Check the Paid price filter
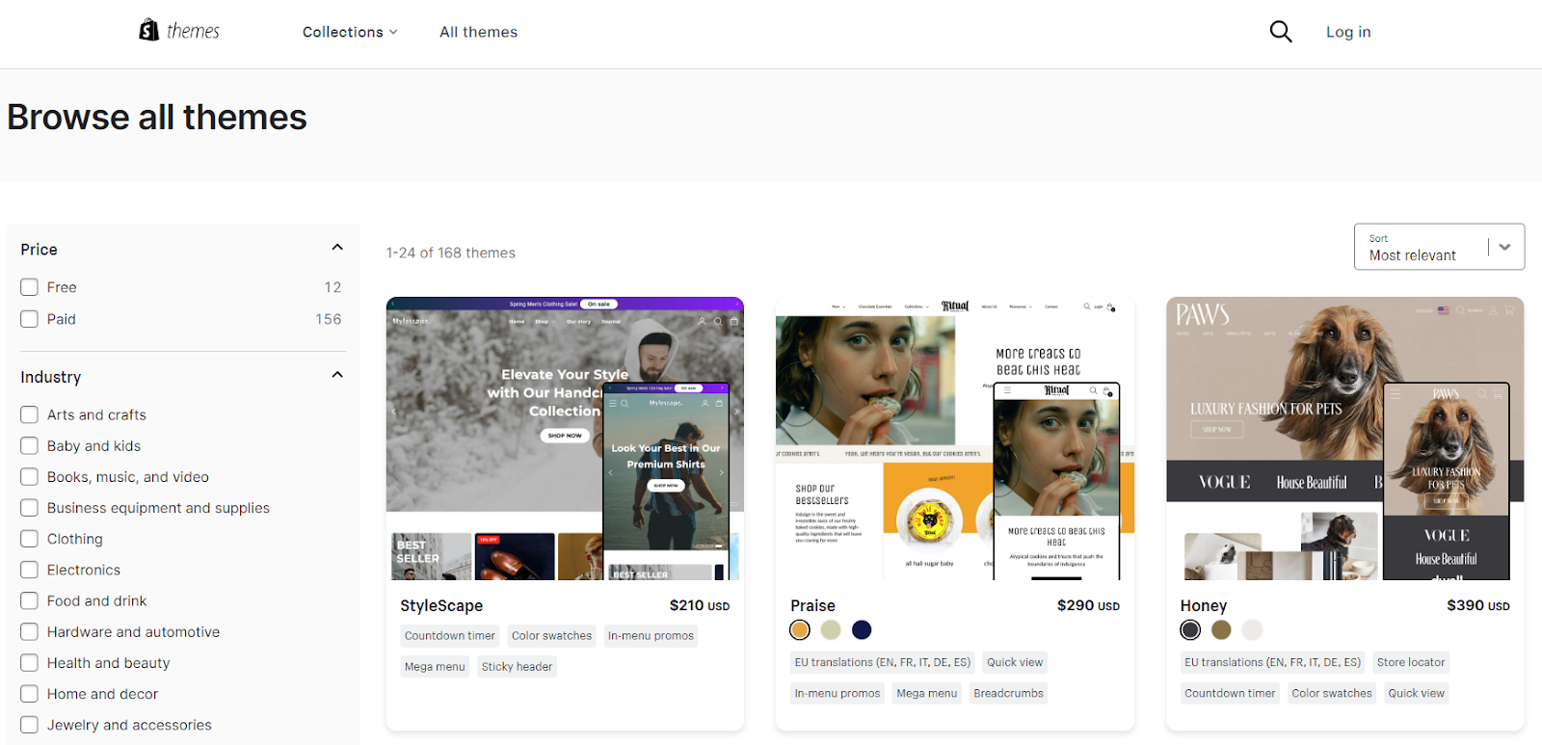 point(30,319)
